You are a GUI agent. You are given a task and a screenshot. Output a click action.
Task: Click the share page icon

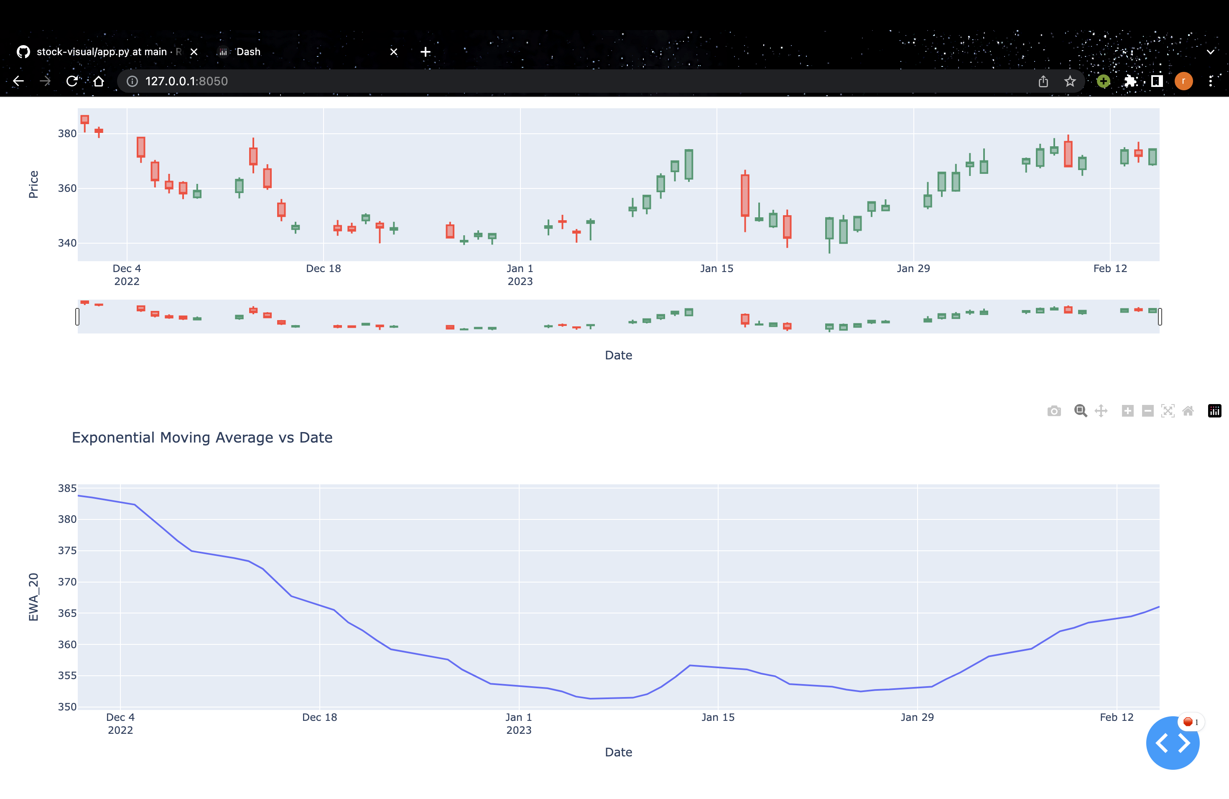pyautogui.click(x=1043, y=81)
